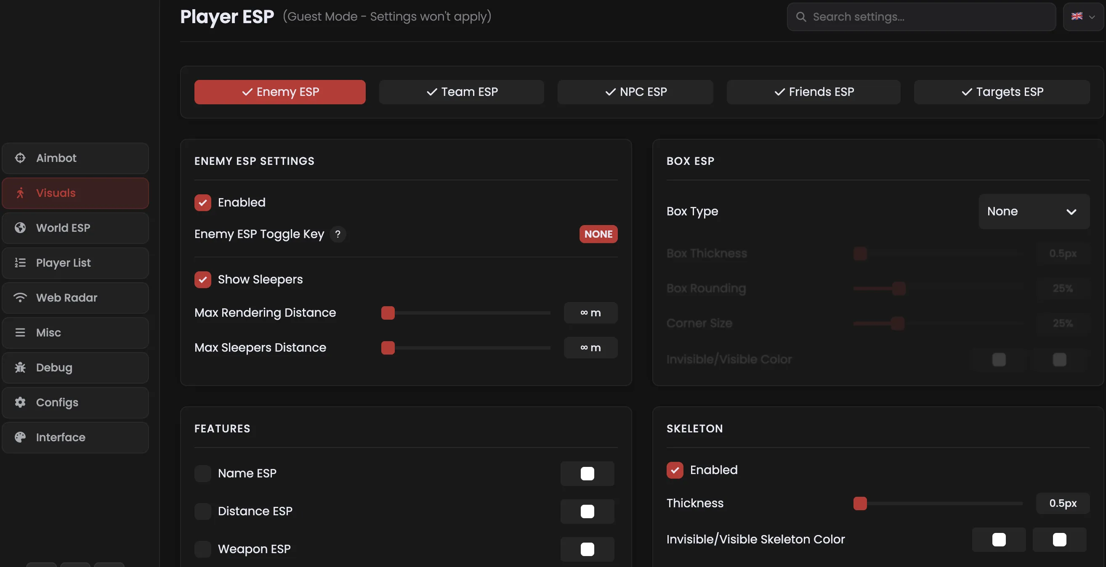Screen dimensions: 1106x567
Task: Open the Configs page
Action: [76, 403]
